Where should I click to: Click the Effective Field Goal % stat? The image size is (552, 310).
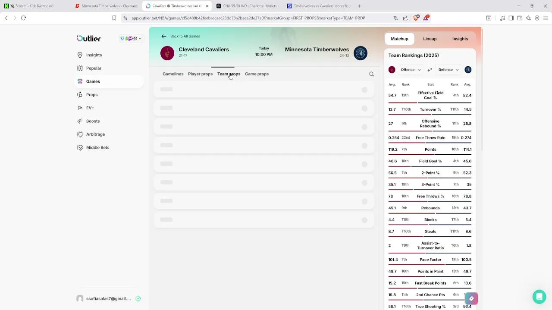(x=430, y=95)
